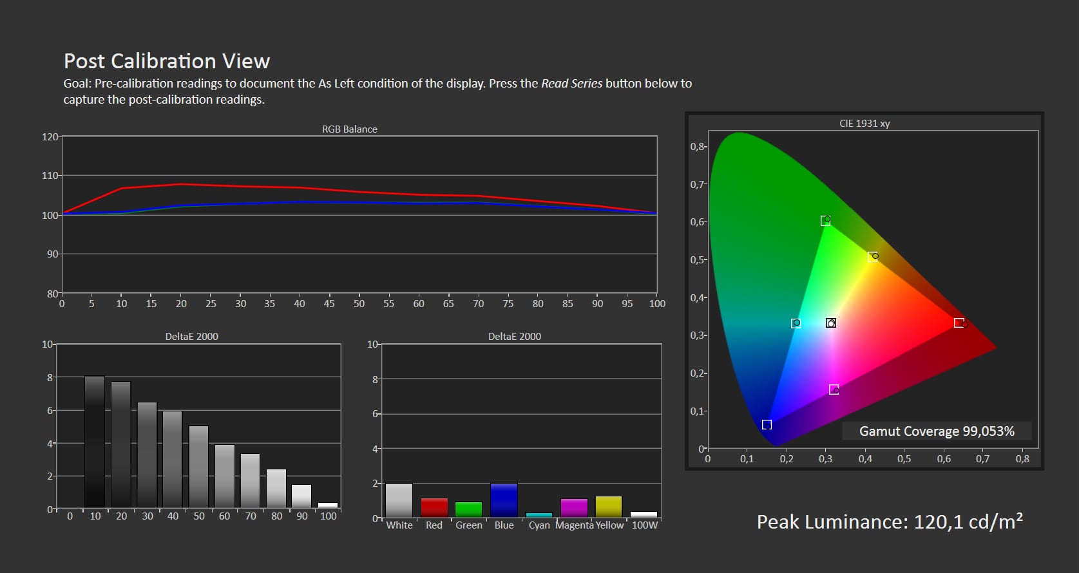Click the 10 percent grayscale DeltaE bar
The image size is (1079, 573).
point(95,442)
